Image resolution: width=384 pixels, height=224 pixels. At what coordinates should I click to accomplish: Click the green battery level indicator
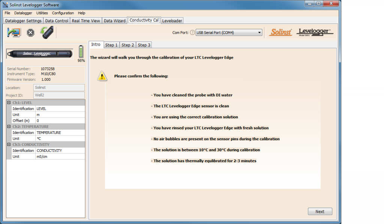point(81,52)
